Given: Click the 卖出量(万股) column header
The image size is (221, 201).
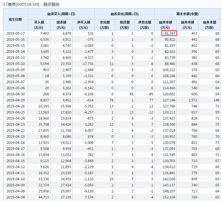Looking at the screenshot, I should 105,25.
